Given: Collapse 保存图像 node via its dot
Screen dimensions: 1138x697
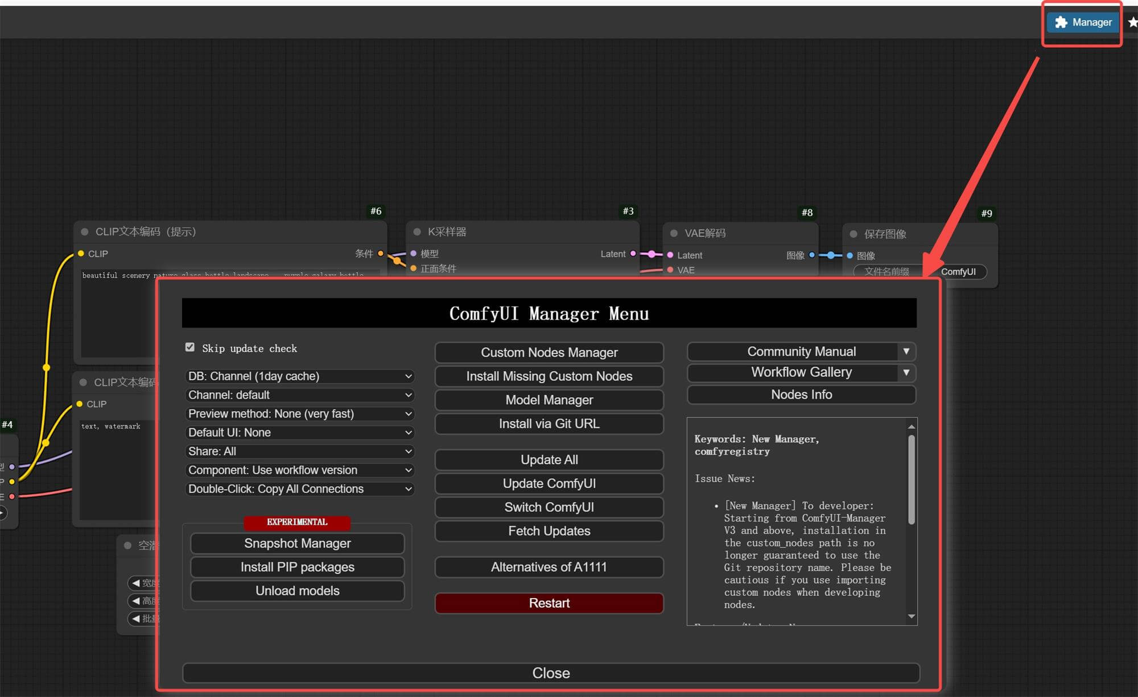Looking at the screenshot, I should pyautogui.click(x=853, y=234).
